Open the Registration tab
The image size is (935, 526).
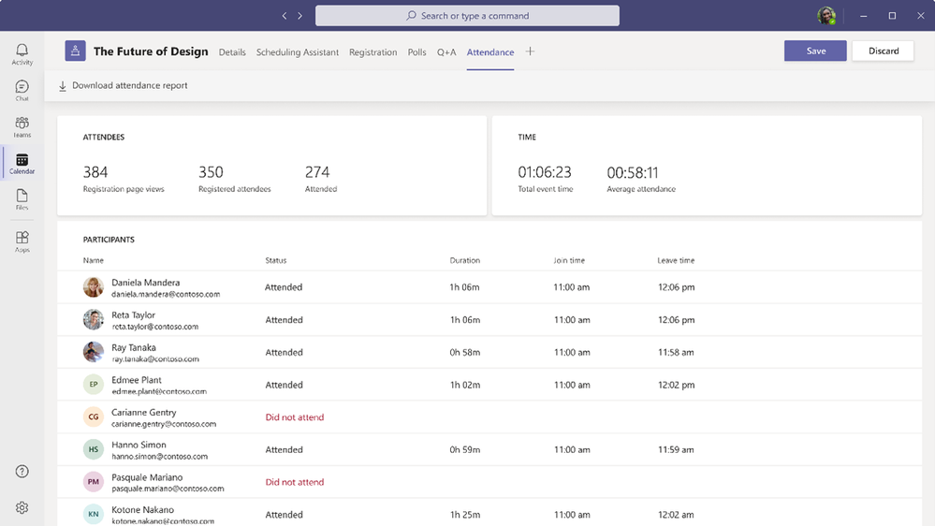click(373, 52)
